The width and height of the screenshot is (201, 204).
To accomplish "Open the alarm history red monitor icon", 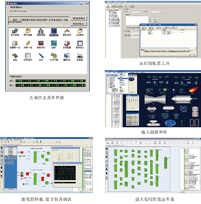I will click(41, 44).
